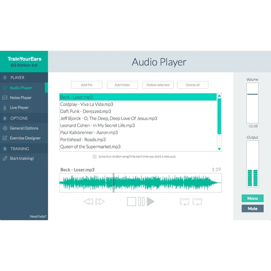271x271 pixels.
Task: Select Beck - Loser.mp3 in playlist
Action: pyautogui.click(x=138, y=97)
